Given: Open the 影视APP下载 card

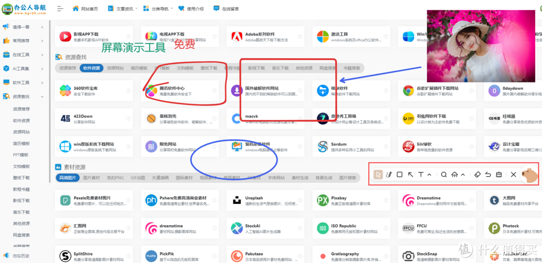Looking at the screenshot, I should click(x=94, y=37).
